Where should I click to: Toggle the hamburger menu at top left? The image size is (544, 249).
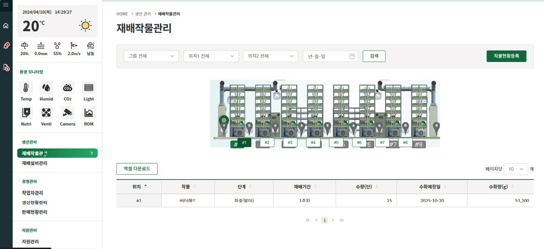(6, 5)
